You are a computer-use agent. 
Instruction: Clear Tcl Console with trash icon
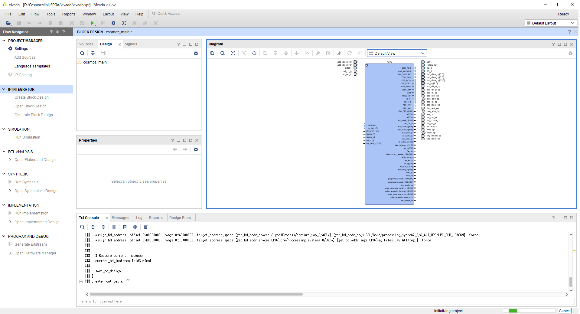click(x=146, y=227)
